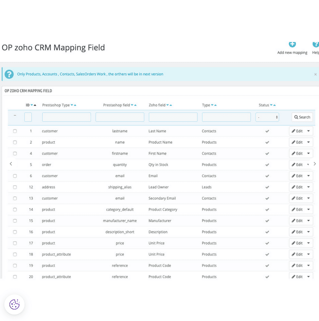Toggle status checkmark for ID 17 row
319x321 pixels.
[267, 243]
